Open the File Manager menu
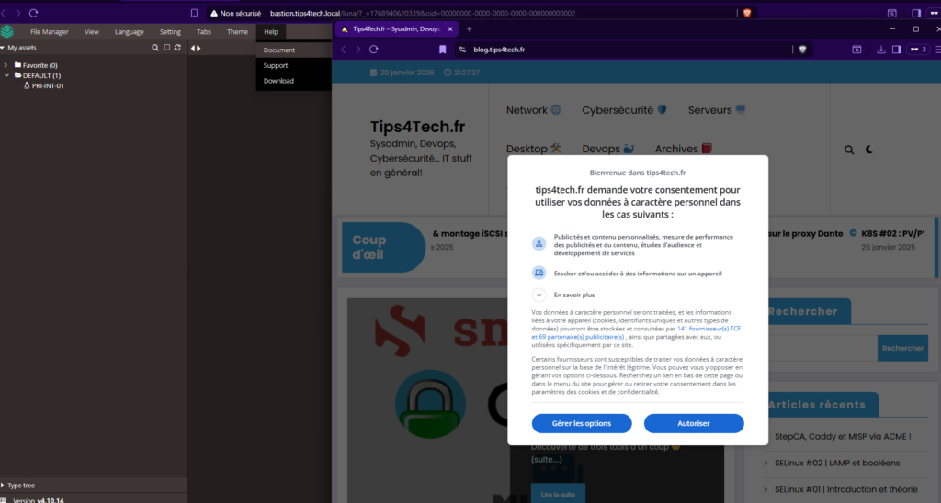 click(x=49, y=31)
